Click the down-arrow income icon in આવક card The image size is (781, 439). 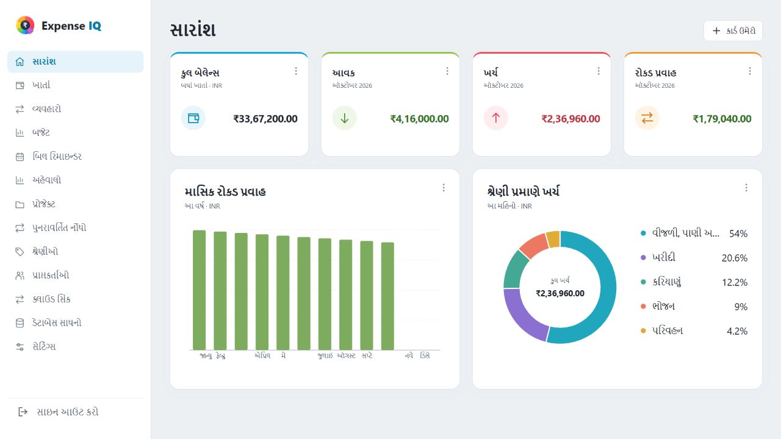pyautogui.click(x=345, y=118)
